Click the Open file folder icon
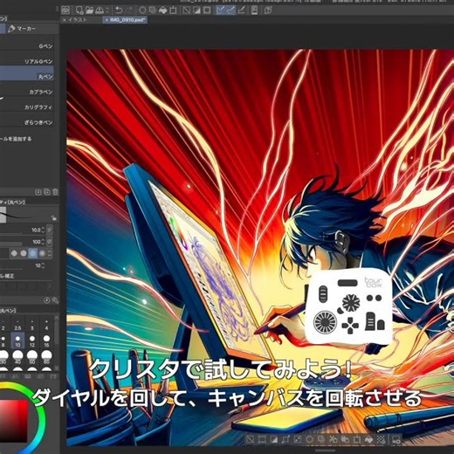This screenshot has width=454, height=454. 90,10
